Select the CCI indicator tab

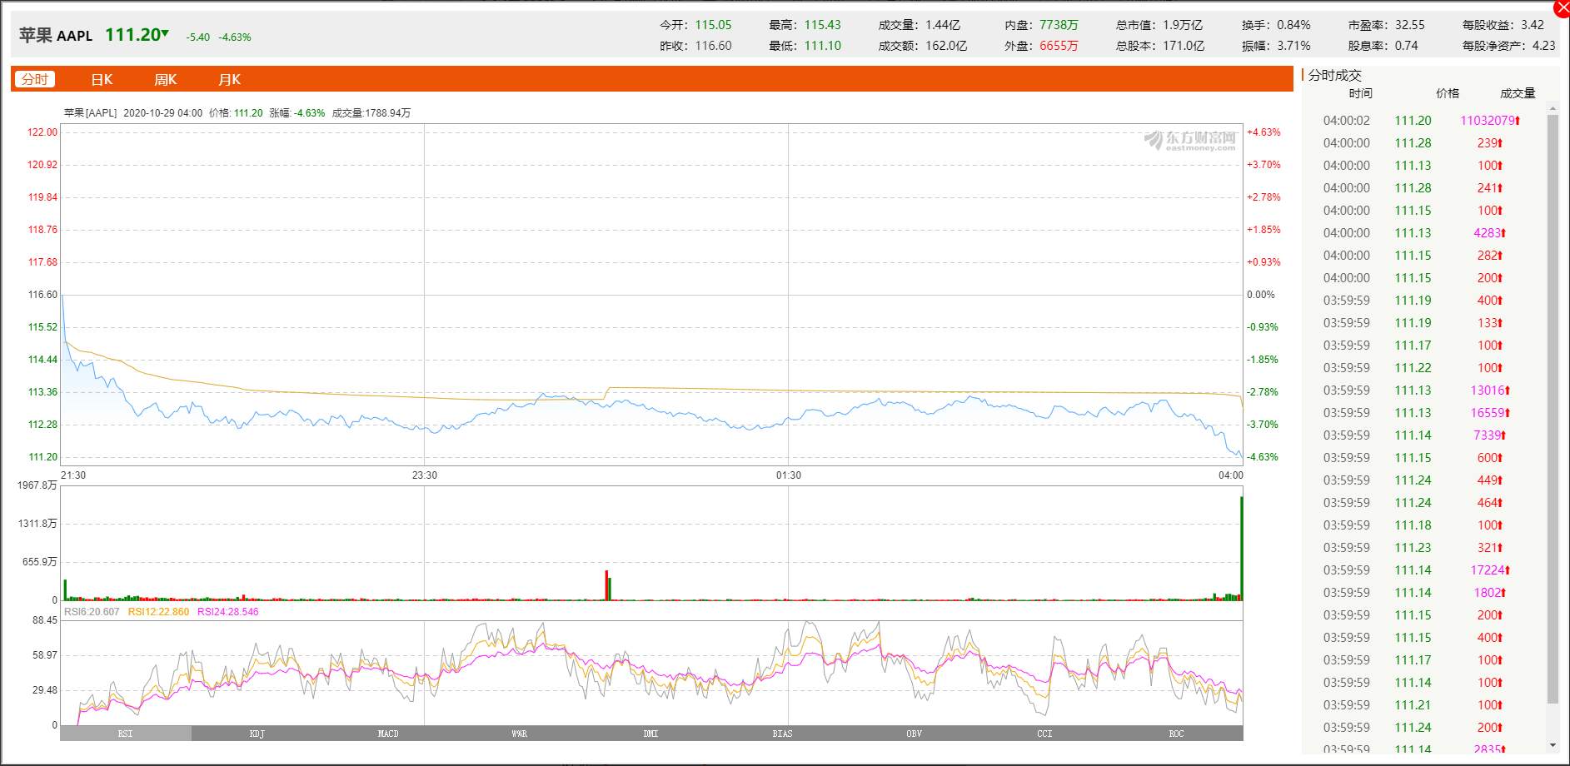tap(1045, 734)
